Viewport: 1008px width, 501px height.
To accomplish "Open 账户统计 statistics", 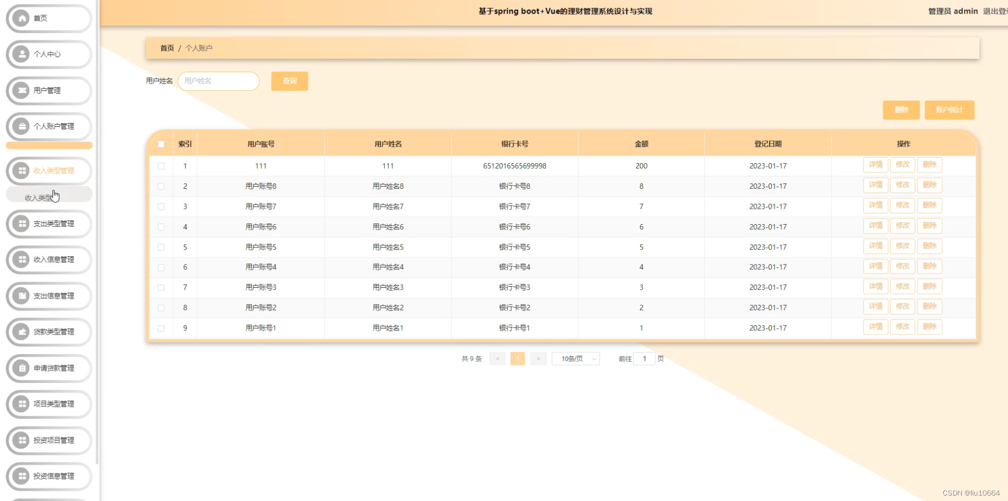I will tap(949, 110).
